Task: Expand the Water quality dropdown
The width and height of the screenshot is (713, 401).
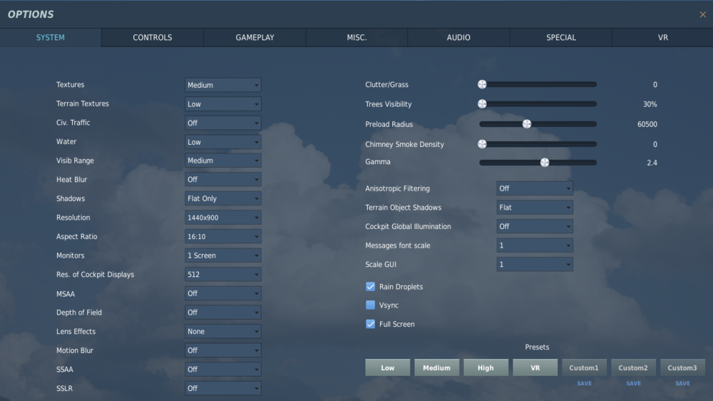Action: [222, 142]
